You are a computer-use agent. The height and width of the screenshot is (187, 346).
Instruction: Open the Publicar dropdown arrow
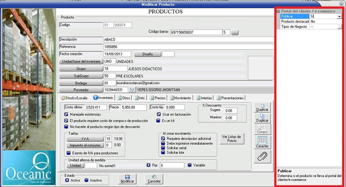340,16
